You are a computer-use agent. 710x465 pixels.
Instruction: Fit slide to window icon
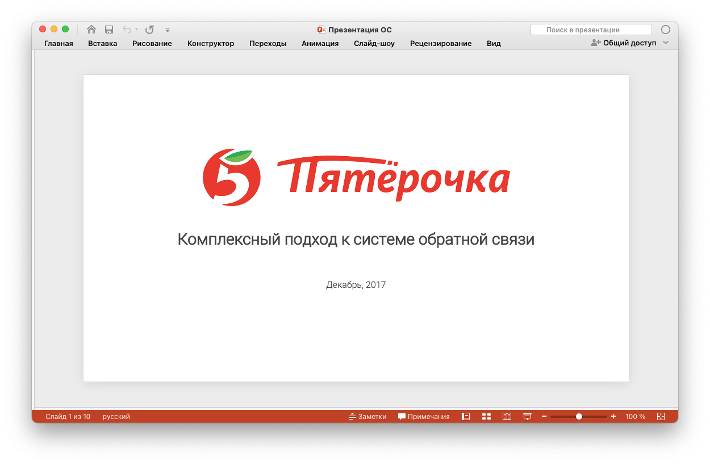tap(661, 416)
